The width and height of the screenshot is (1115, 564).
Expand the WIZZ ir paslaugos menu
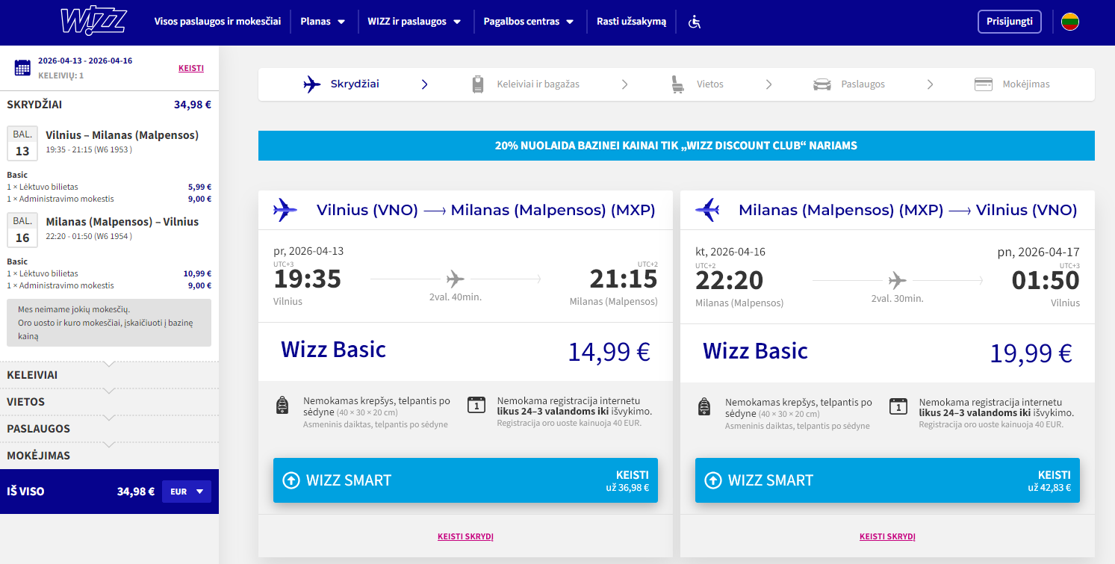414,22
